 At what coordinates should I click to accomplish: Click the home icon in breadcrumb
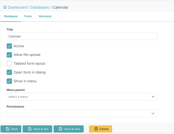(5, 7)
